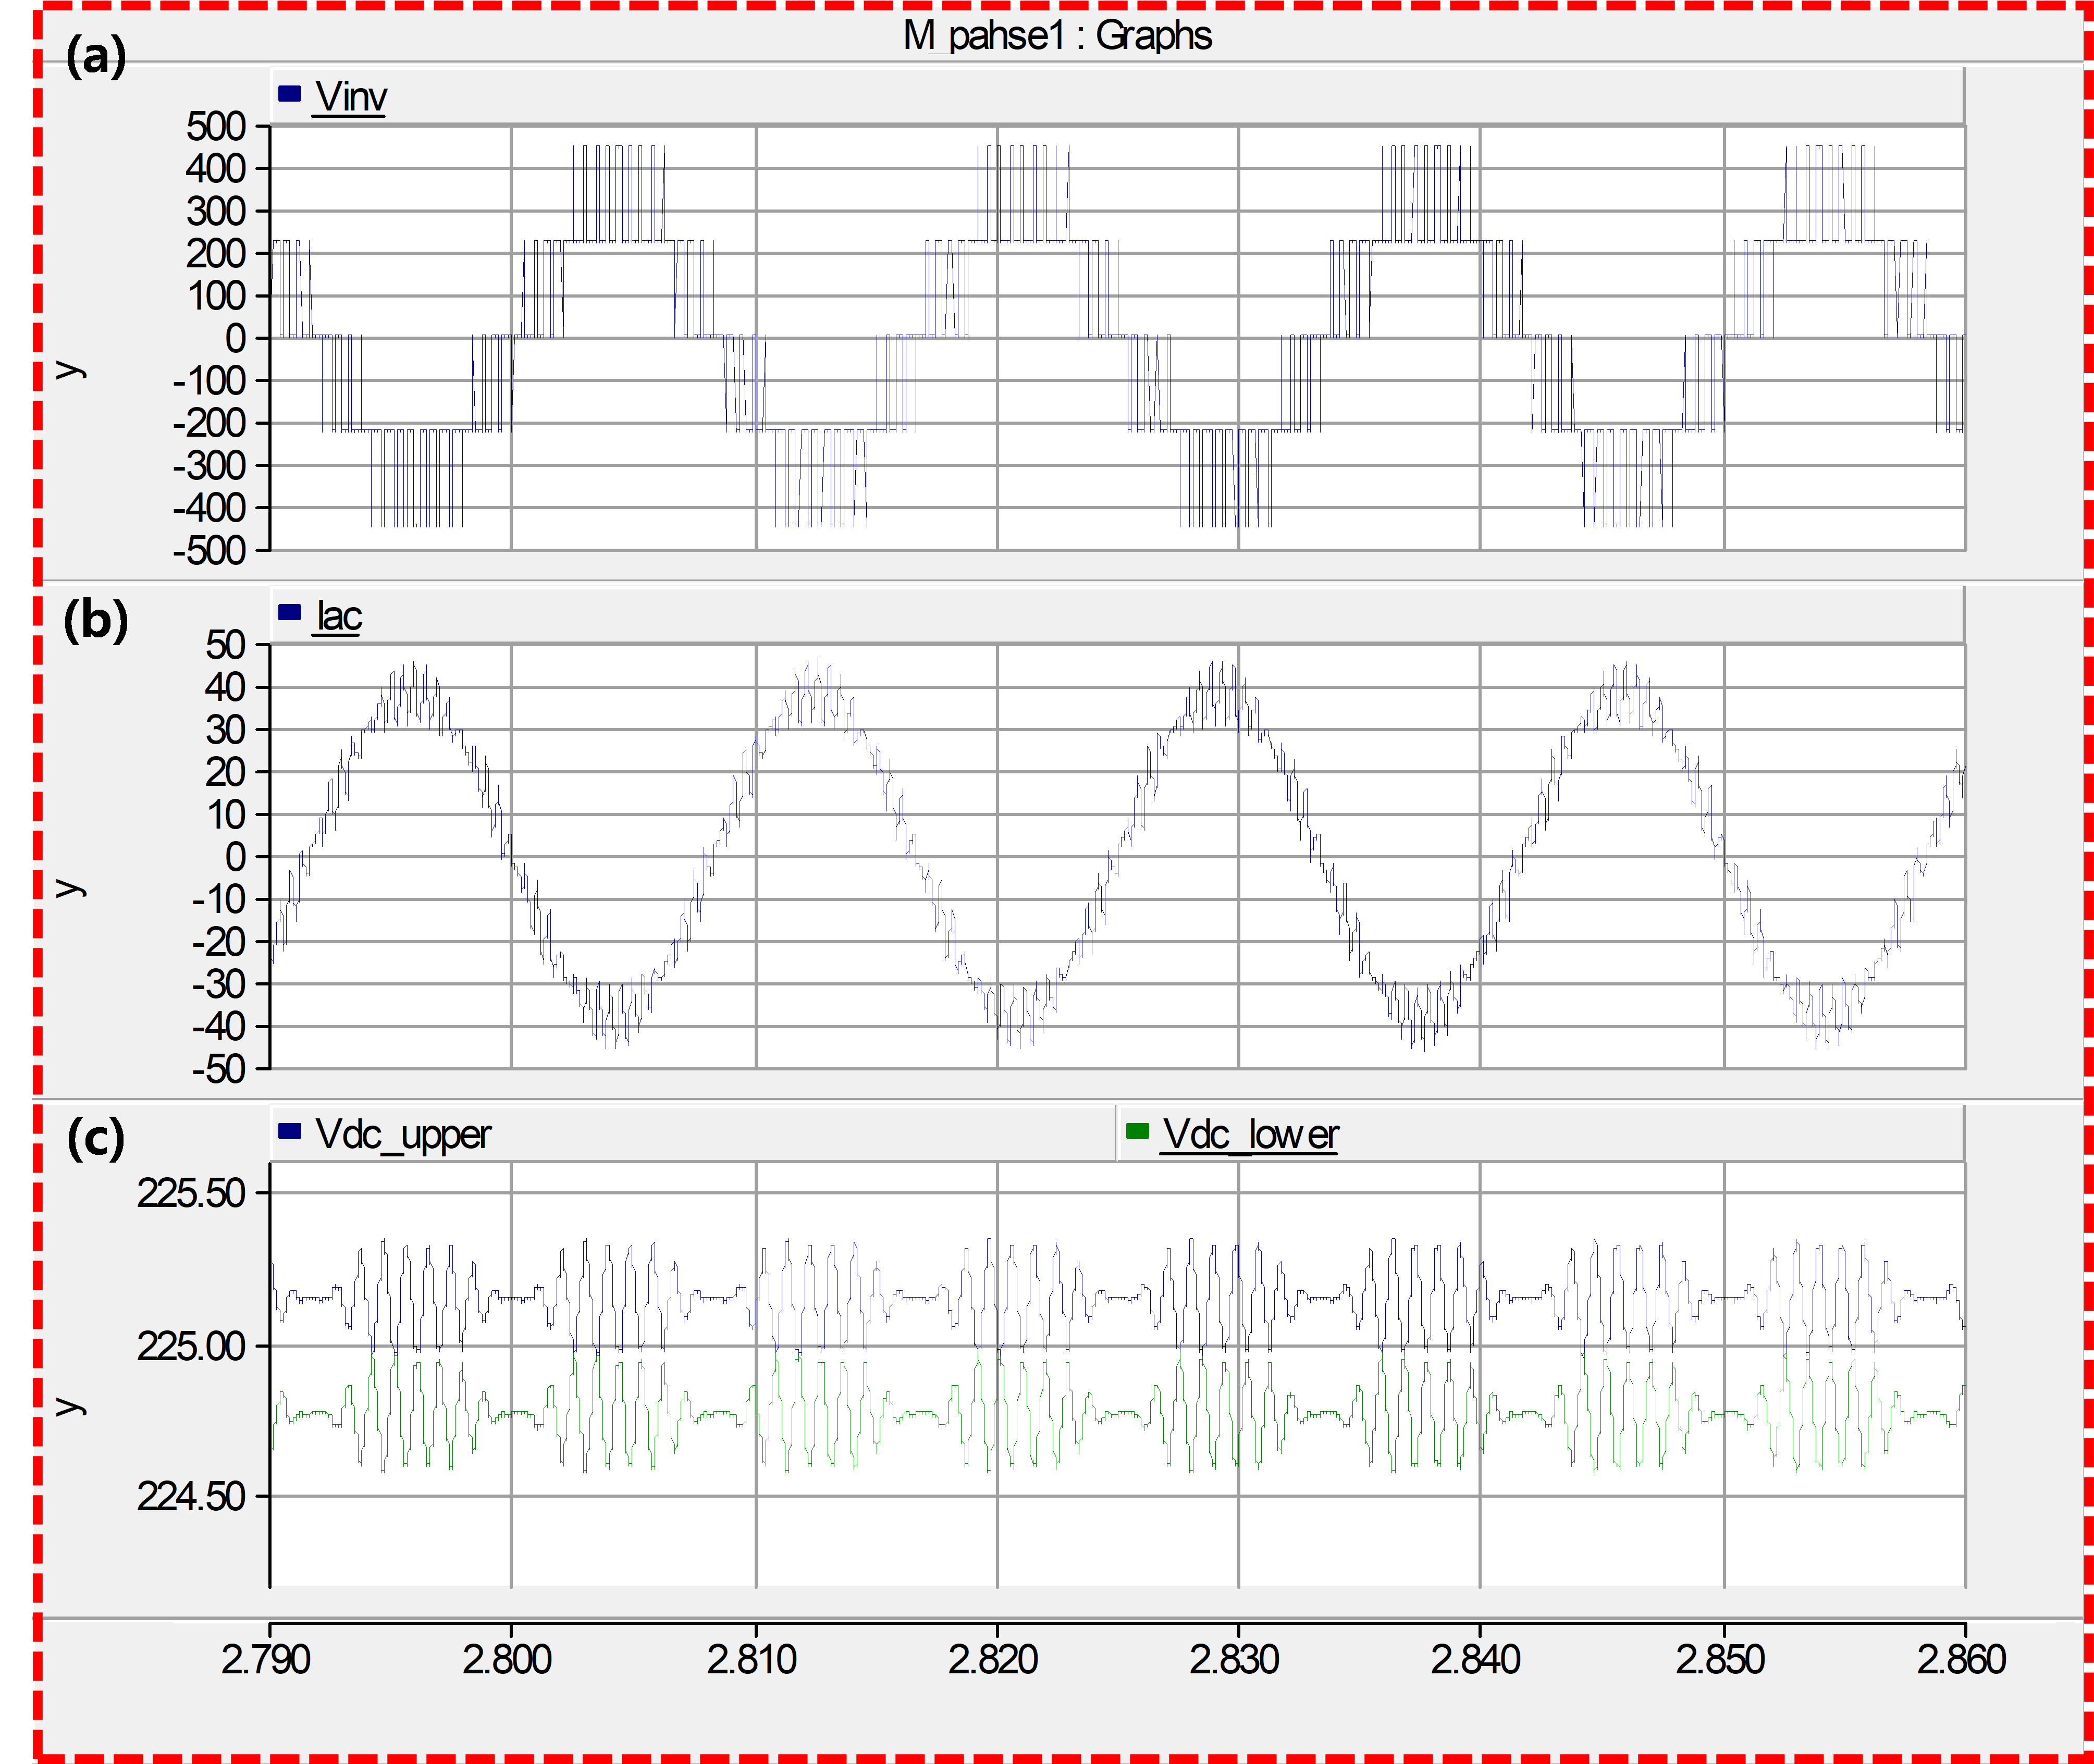Screen dimensions: 2094x1764
Task: Select the Vinv curve label
Action: 350,97
